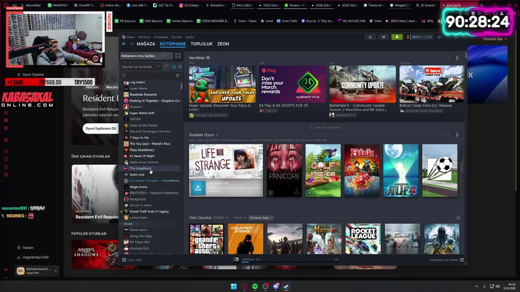
Task: Open Golf With Your Friends card
Action: [x=323, y=170]
